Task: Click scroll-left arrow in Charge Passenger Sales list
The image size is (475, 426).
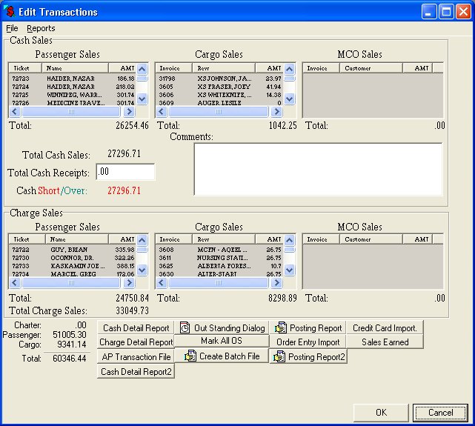Action: (x=15, y=283)
